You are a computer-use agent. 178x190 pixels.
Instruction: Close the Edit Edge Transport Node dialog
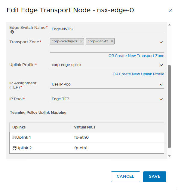tap(170, 11)
